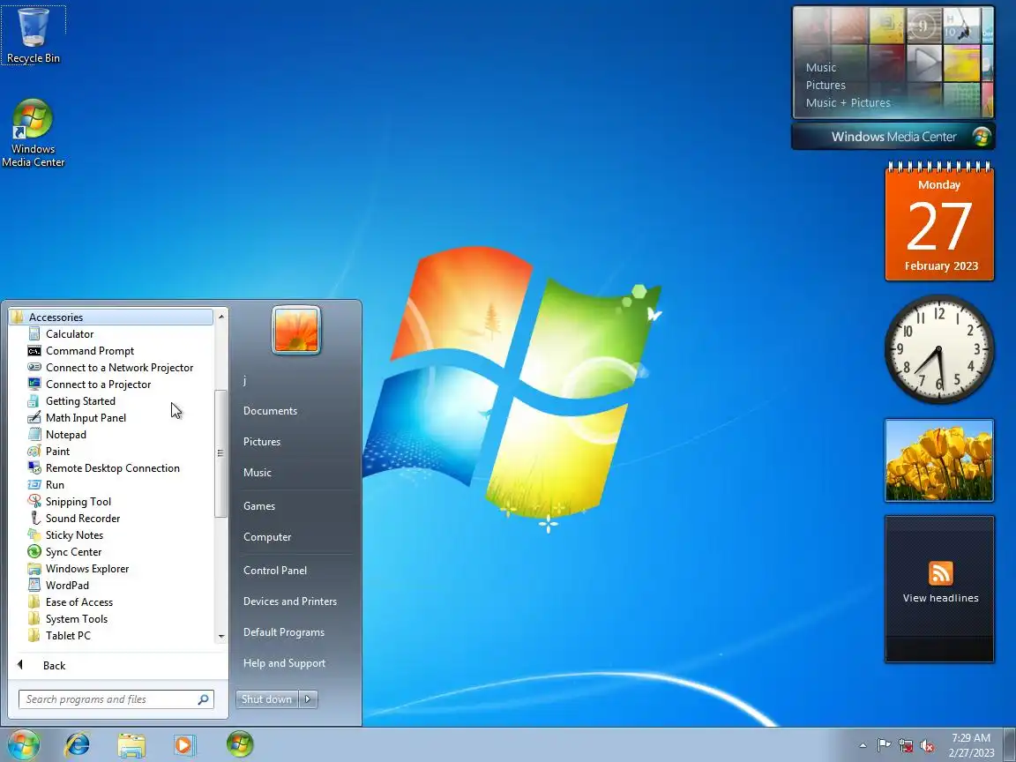Collapse the Accessories folder
This screenshot has width=1016, height=762.
click(111, 317)
